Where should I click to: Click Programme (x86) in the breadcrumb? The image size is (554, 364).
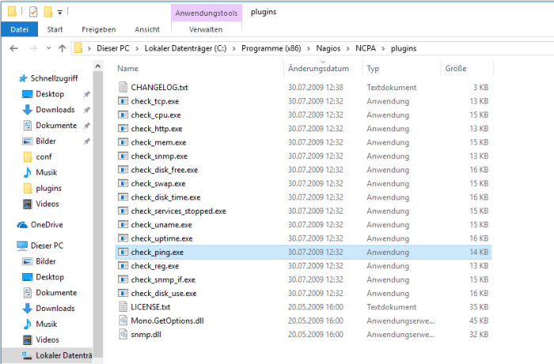coord(271,48)
